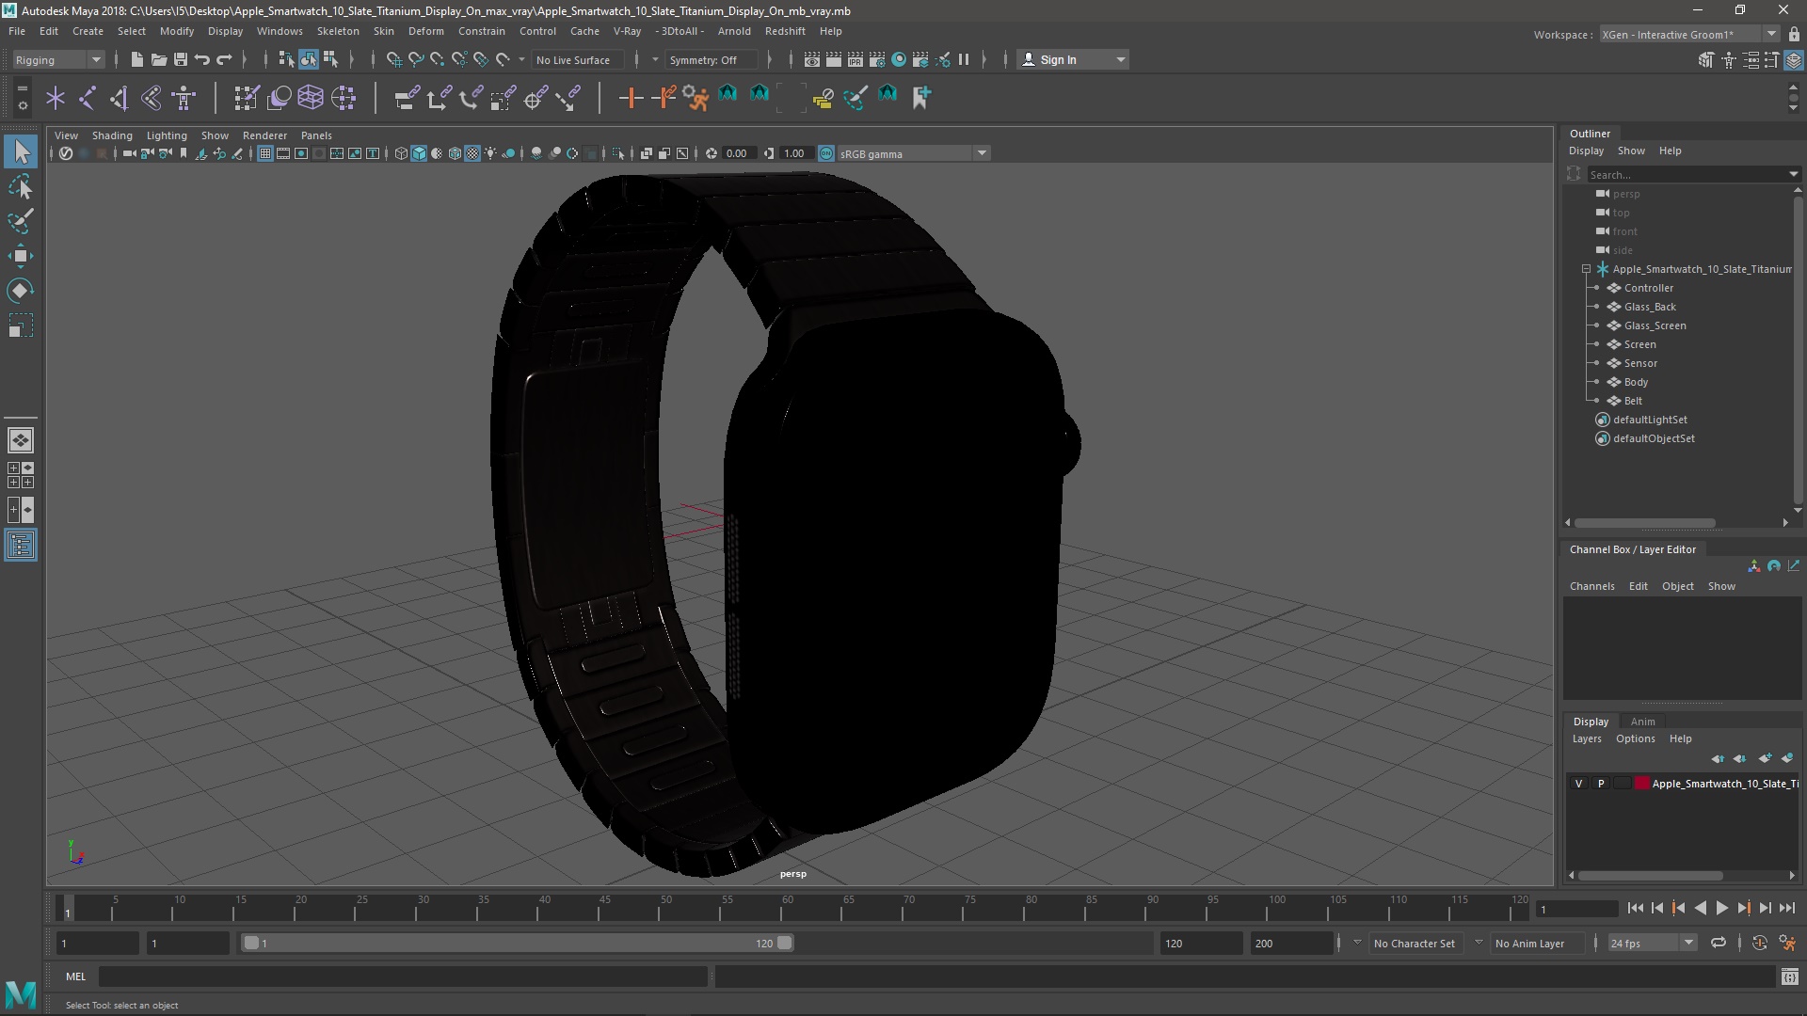The image size is (1807, 1016).
Task: Activate the Lasso select tool
Action: point(21,187)
